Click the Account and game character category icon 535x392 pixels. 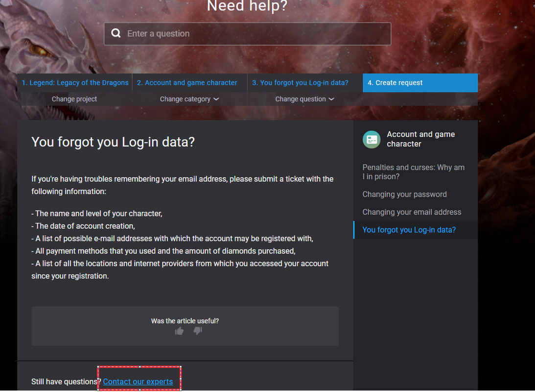coord(372,139)
